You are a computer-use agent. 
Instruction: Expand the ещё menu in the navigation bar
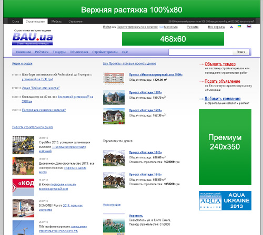(x=125, y=52)
